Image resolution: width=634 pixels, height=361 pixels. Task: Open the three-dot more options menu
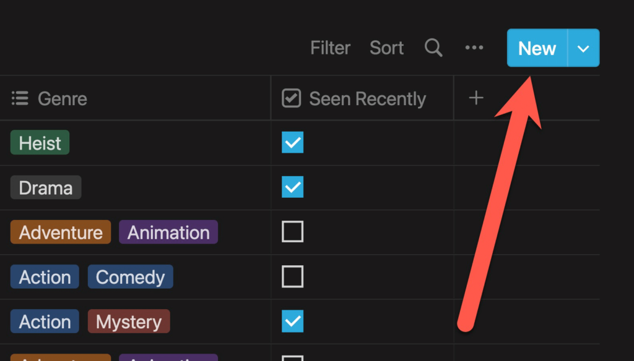tap(474, 48)
